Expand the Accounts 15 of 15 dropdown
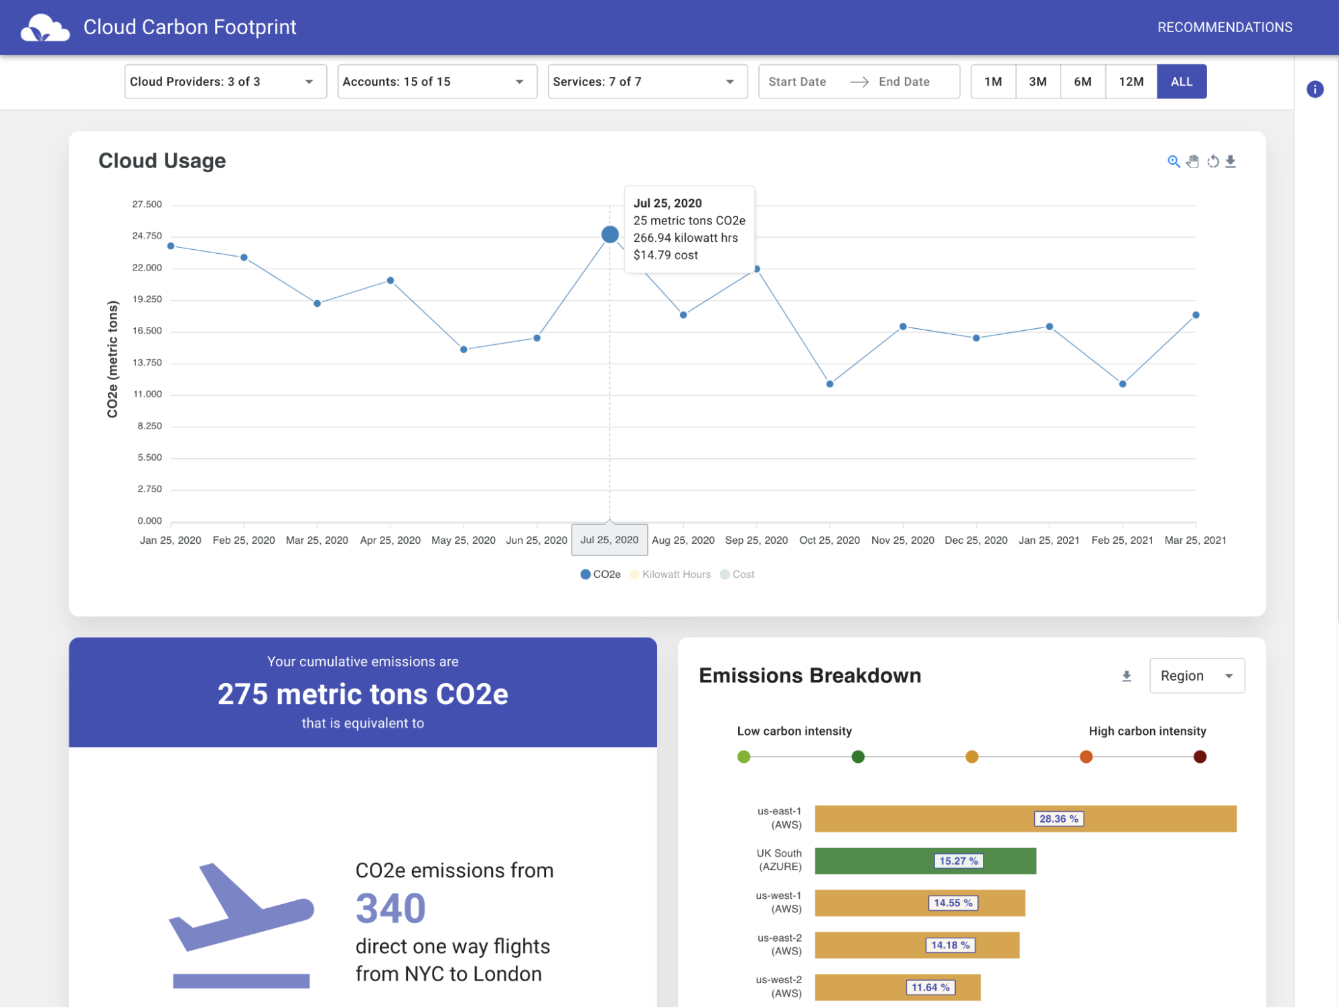This screenshot has width=1339, height=1008. coord(437,82)
